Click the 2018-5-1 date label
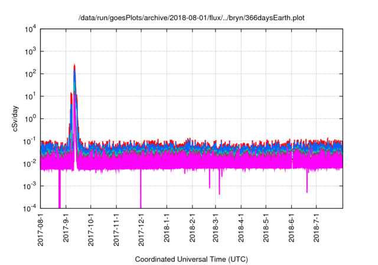This screenshot has height=265, width=378. [266, 228]
